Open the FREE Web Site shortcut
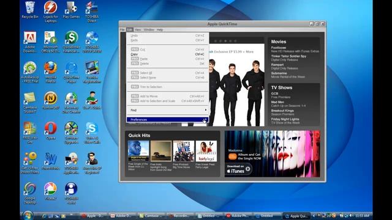 30,133
